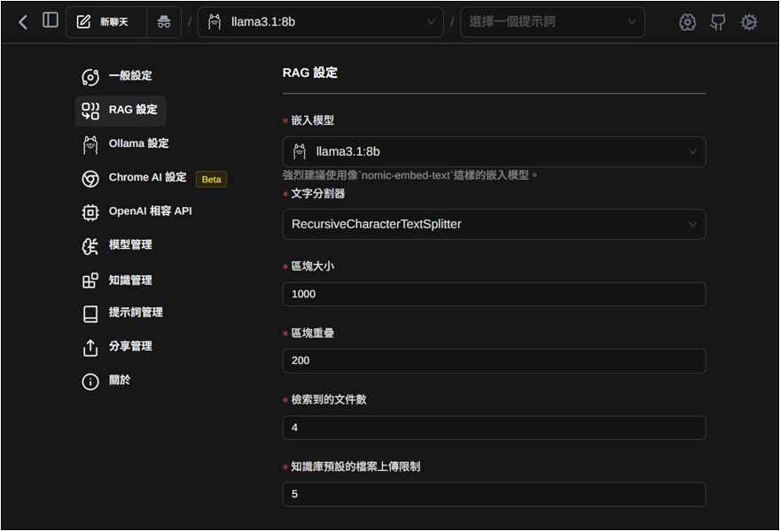Go back using the left chevron arrow
The width and height of the screenshot is (780, 531).
pyautogui.click(x=23, y=22)
